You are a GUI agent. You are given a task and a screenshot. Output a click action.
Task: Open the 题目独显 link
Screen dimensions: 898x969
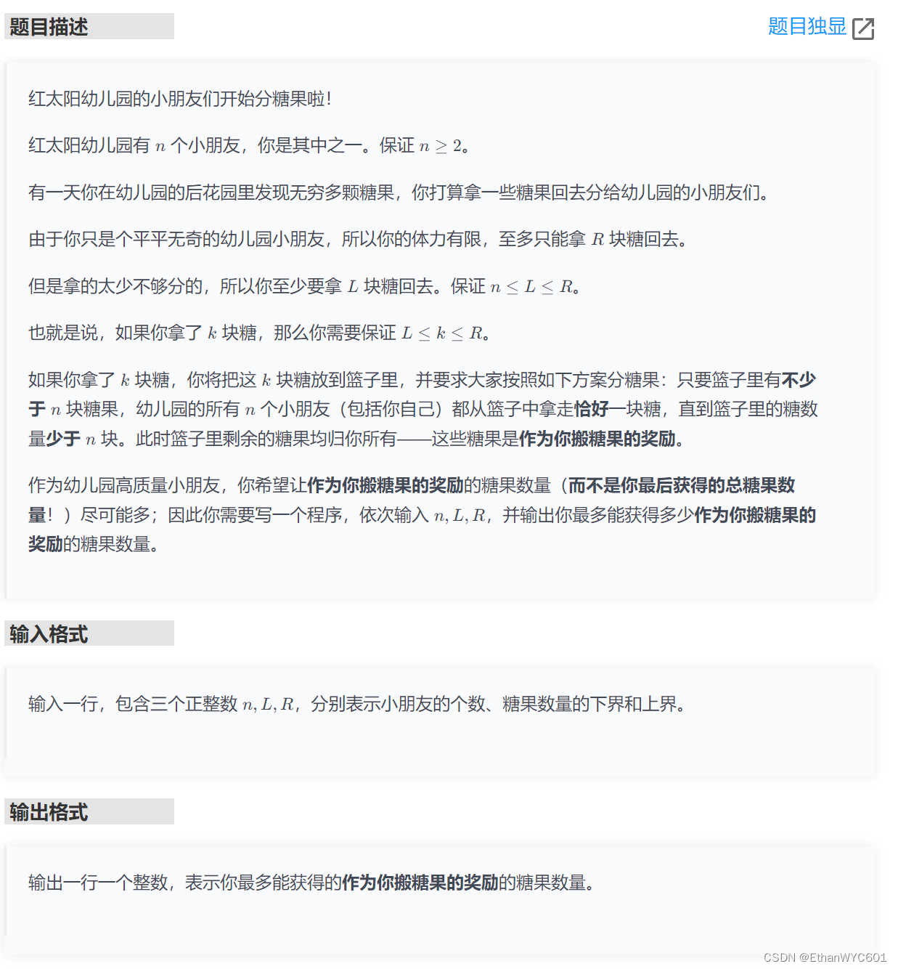point(807,27)
